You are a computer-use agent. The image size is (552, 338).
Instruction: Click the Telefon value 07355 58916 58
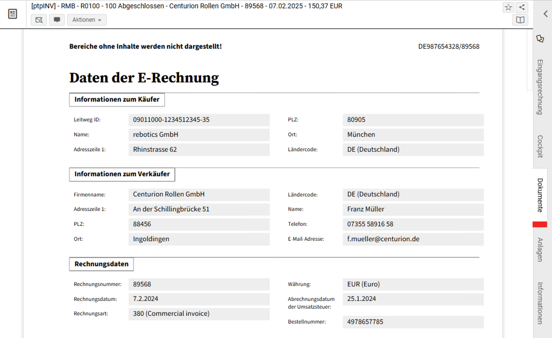(x=413, y=224)
